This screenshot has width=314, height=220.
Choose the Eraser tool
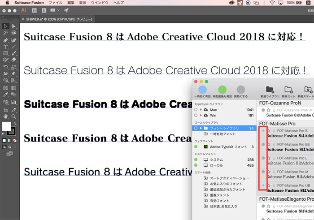tap(13, 60)
